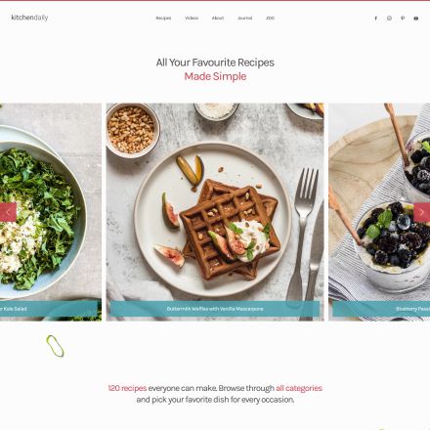Open Buttermilk Waffles with Vanilla Mascarpone caption
Image resolution: width=430 pixels, height=430 pixels.
(215, 309)
